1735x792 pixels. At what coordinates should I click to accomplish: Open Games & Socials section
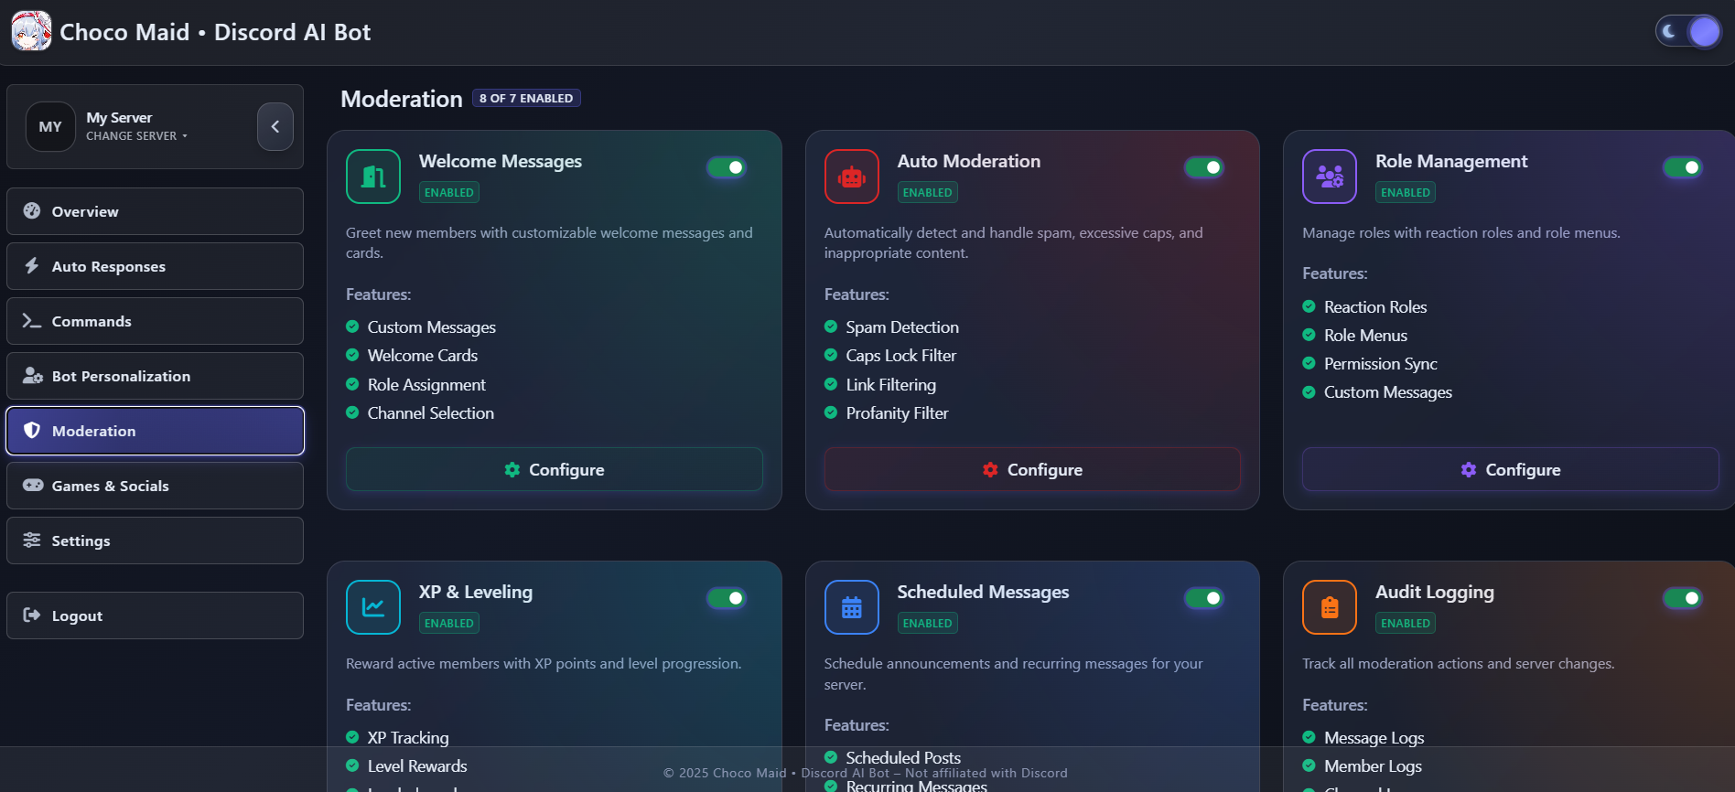[155, 486]
